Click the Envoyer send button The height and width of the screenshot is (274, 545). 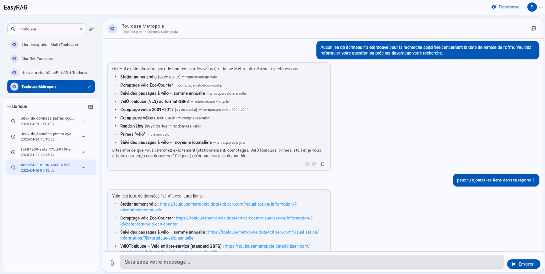[523, 264]
